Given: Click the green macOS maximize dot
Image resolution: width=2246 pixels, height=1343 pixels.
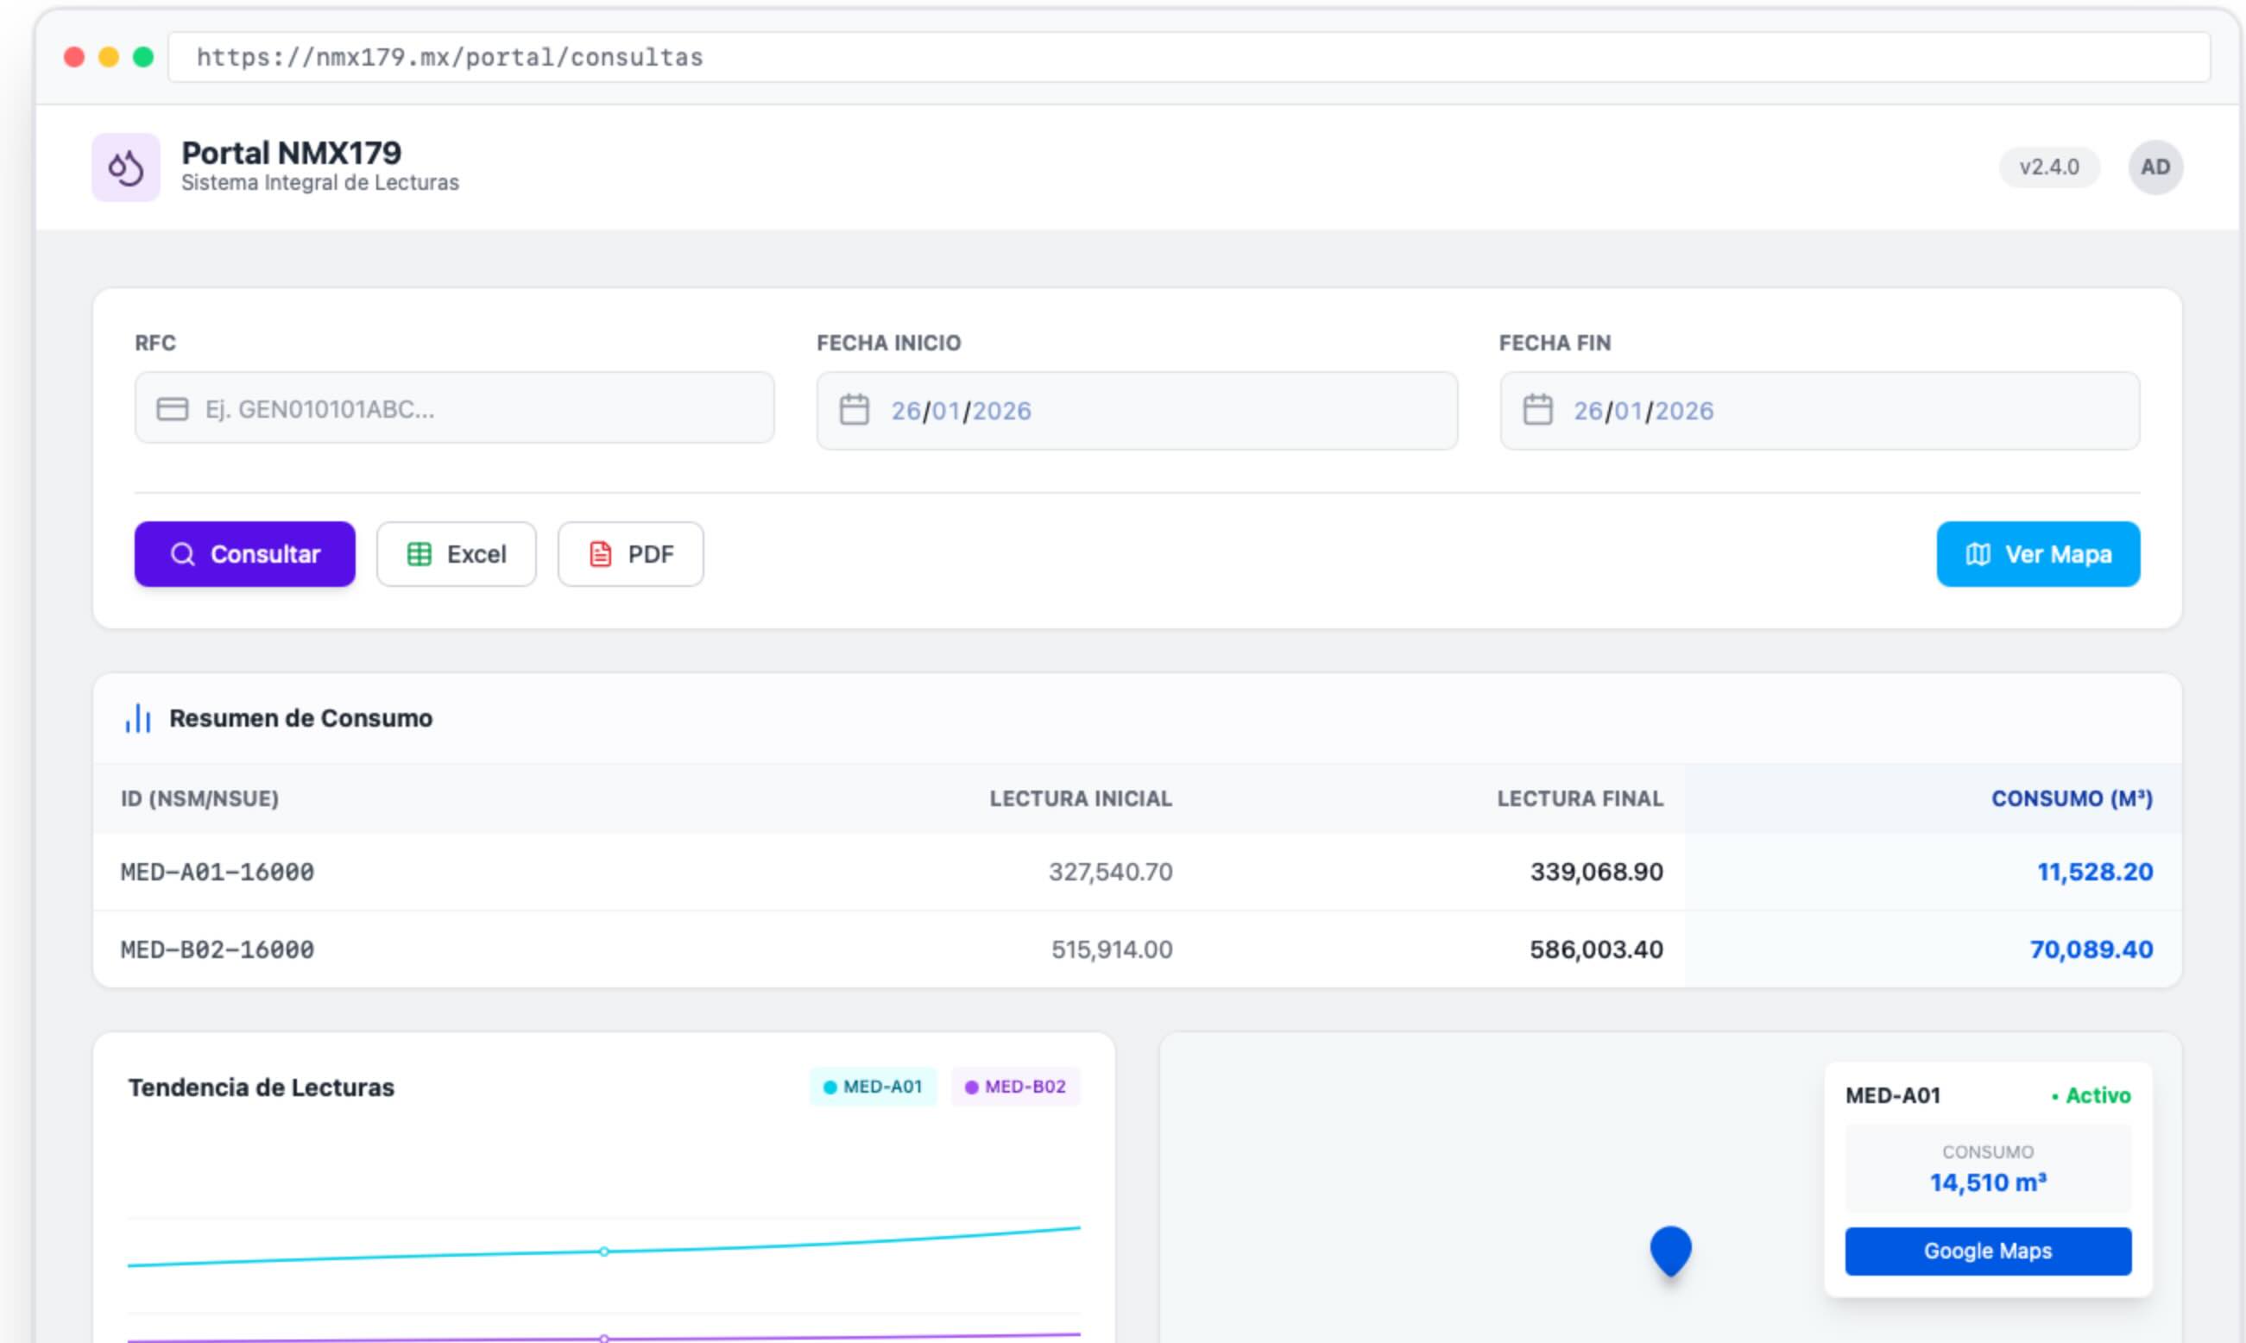Looking at the screenshot, I should click(143, 57).
